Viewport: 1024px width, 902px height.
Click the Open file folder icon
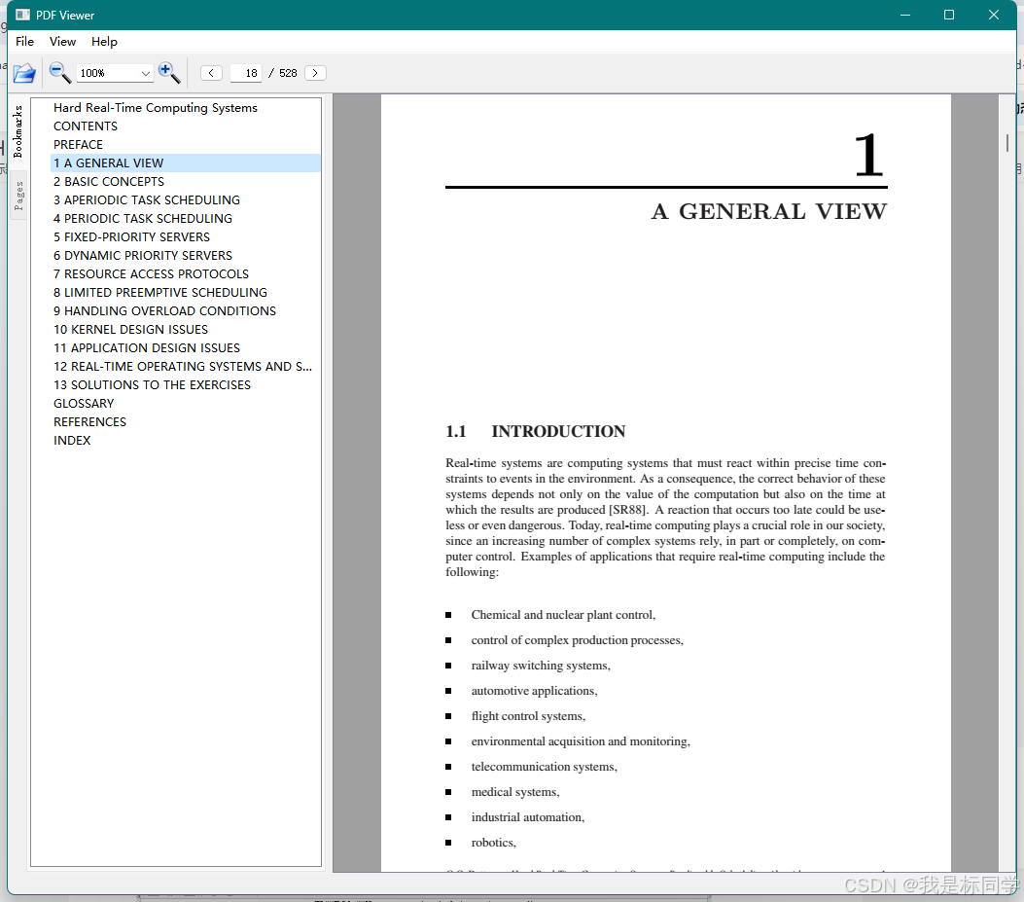coord(24,73)
